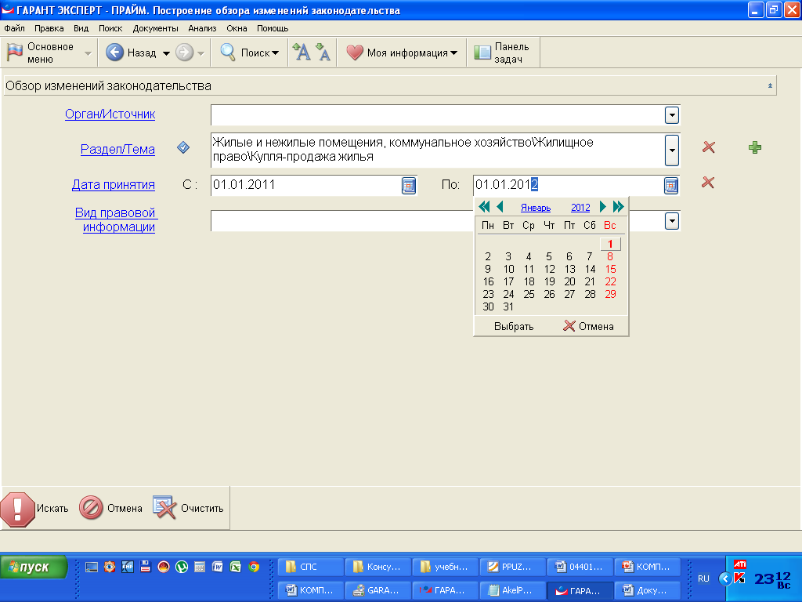Jump to next year in calendar
802x602 pixels.
[x=619, y=207]
